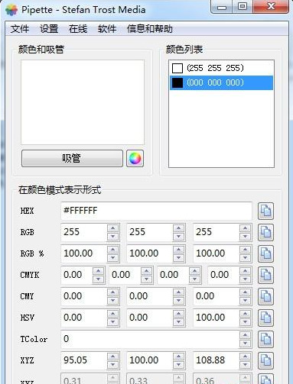Copy the TColor value
293x384 pixels.
click(x=265, y=339)
